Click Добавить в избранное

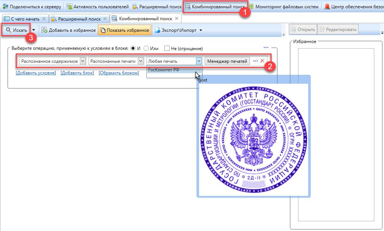tap(69, 30)
